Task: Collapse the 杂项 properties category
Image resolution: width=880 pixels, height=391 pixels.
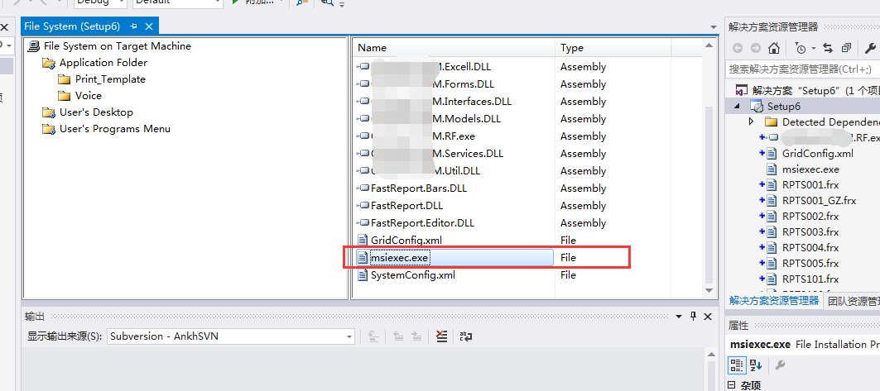Action: 731,385
